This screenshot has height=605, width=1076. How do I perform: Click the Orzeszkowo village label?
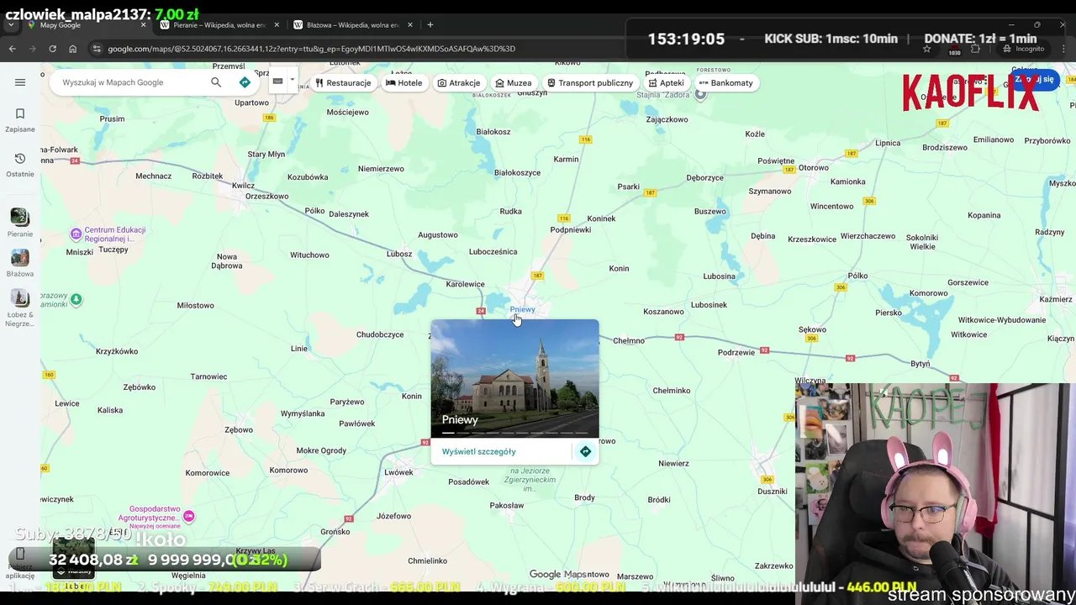pyautogui.click(x=266, y=197)
